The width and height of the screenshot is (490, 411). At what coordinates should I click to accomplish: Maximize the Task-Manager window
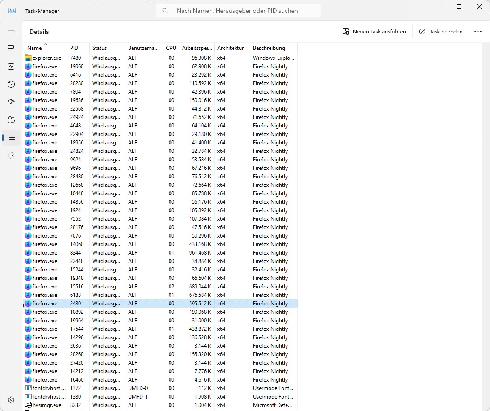tap(459, 7)
